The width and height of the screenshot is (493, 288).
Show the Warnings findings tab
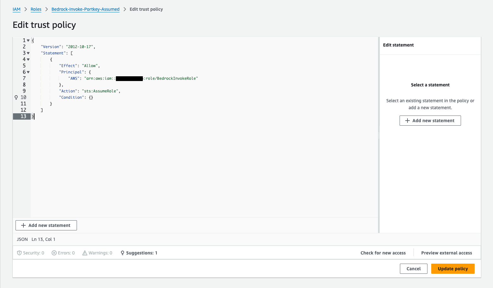coord(97,253)
